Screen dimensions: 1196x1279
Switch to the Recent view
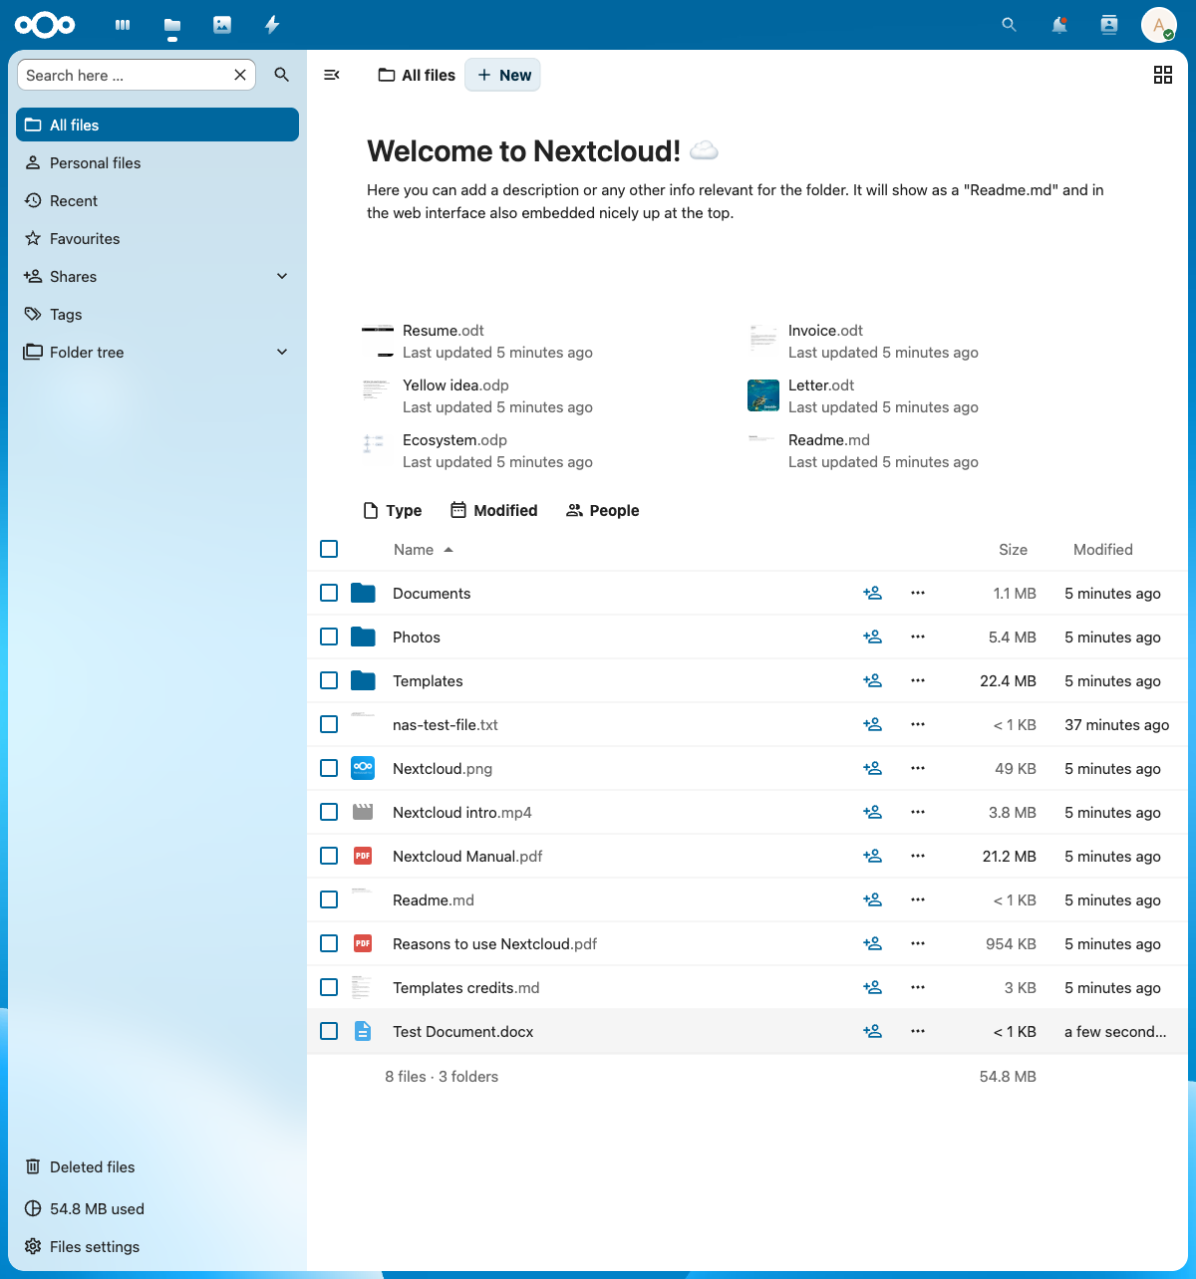pyautogui.click(x=72, y=200)
